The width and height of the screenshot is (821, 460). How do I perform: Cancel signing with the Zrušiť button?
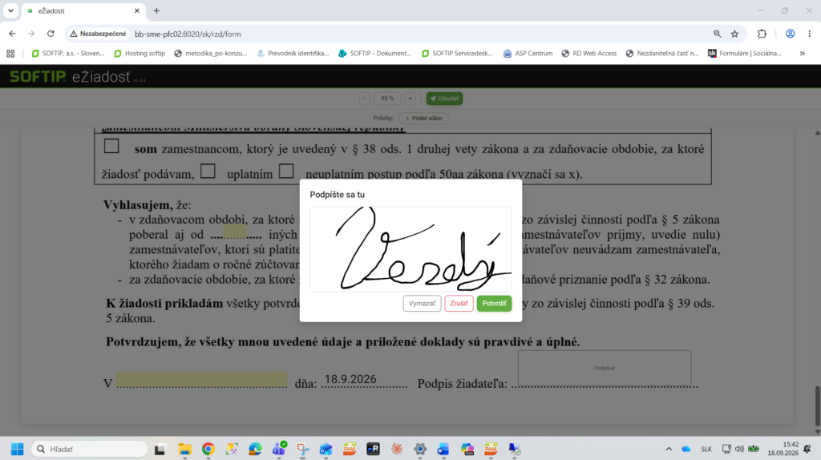[459, 304]
